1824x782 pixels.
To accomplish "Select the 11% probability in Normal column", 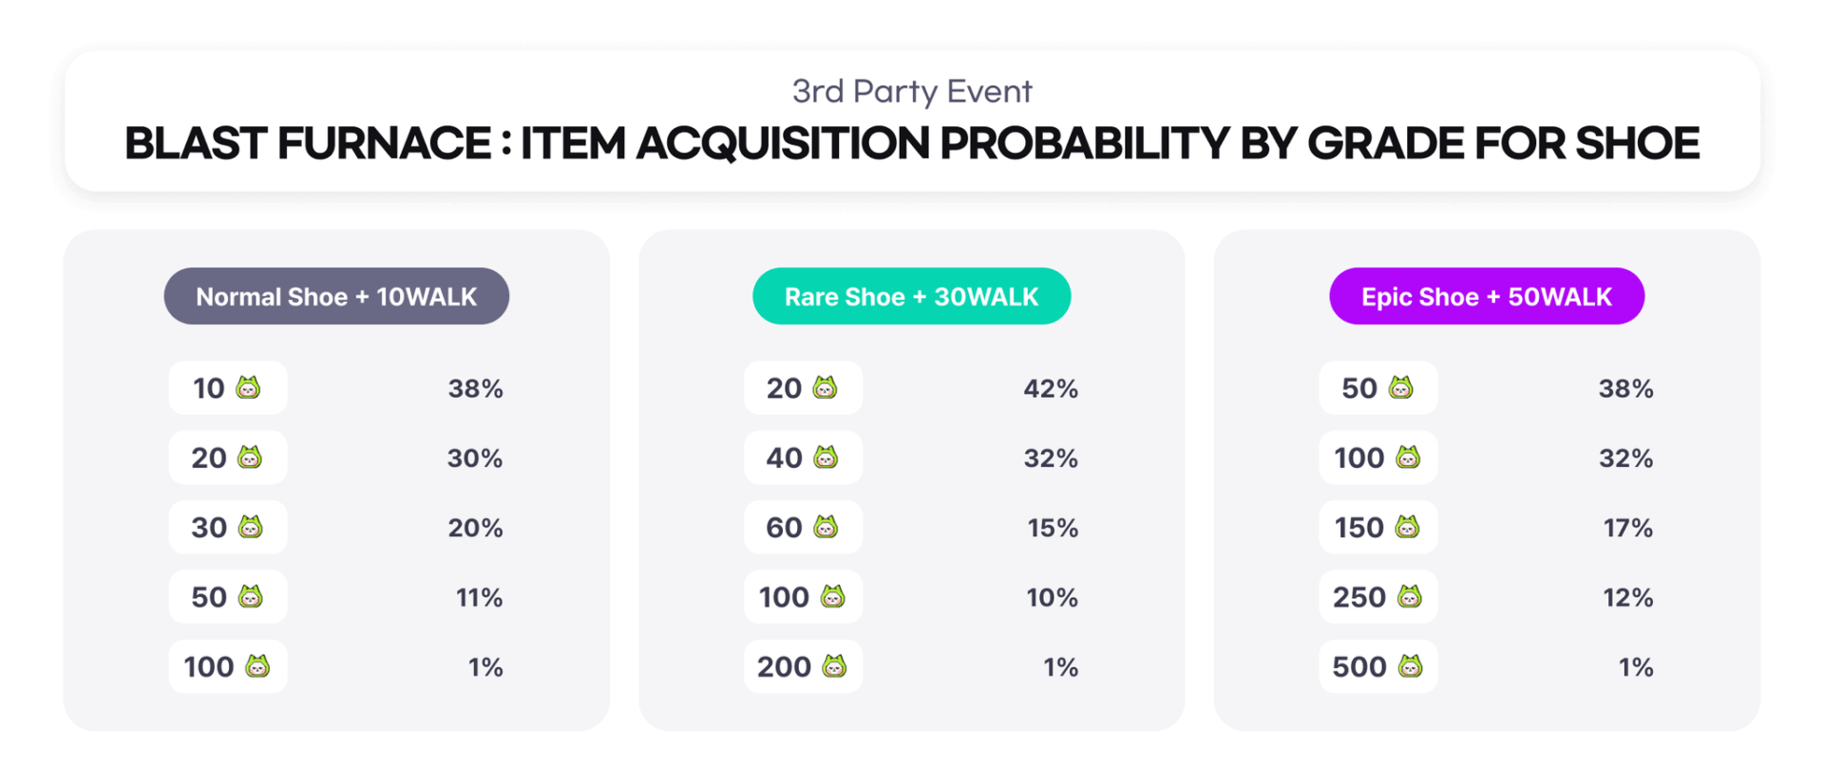I will [479, 597].
